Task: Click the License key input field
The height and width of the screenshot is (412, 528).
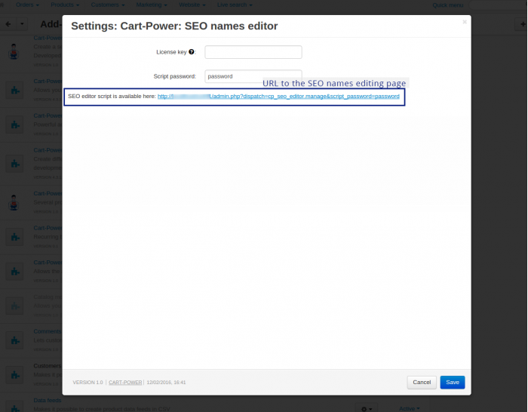Action: [253, 52]
